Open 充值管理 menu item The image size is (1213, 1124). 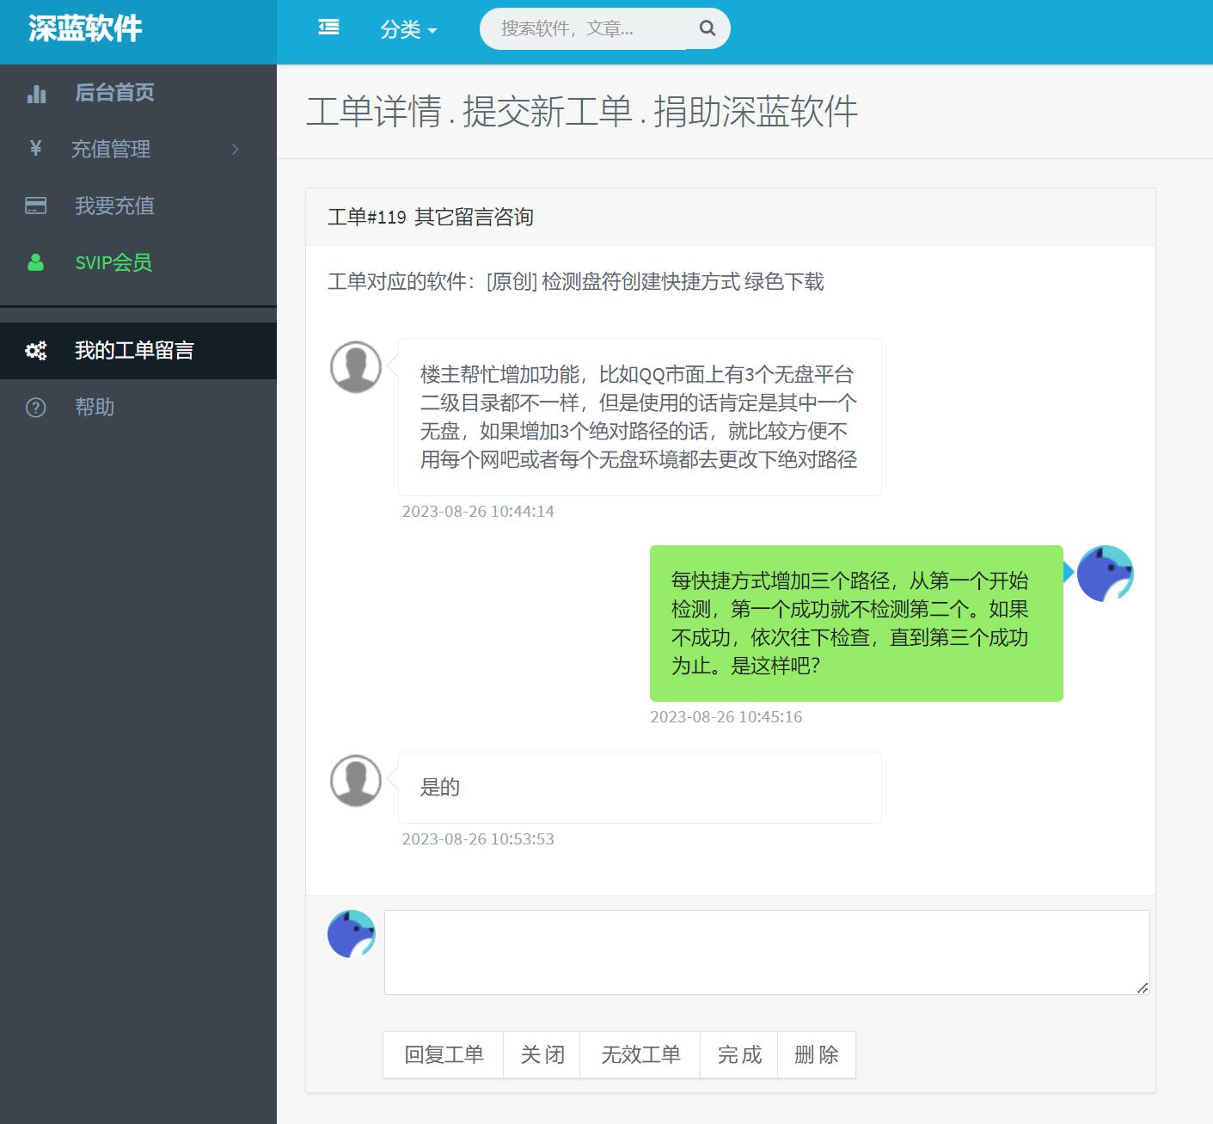(138, 150)
